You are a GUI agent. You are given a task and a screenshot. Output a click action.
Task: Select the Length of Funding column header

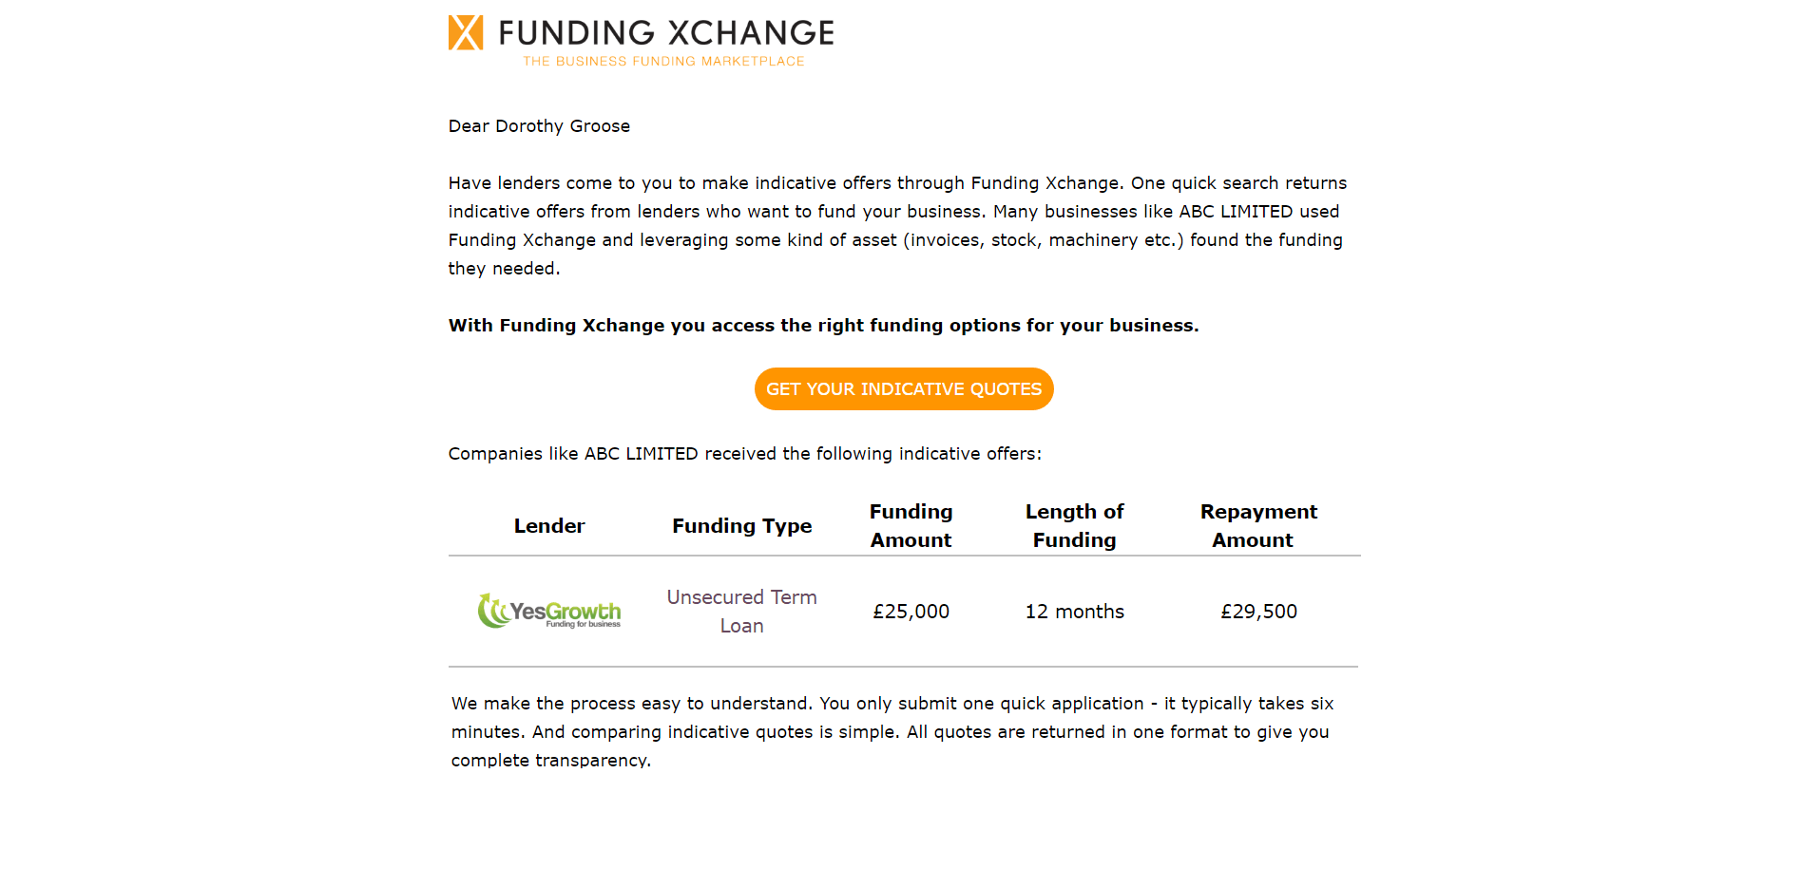[x=1075, y=526]
